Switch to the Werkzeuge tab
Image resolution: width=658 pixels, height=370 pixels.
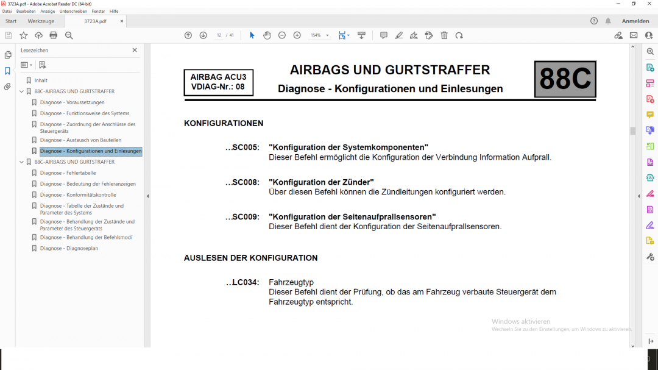[41, 21]
